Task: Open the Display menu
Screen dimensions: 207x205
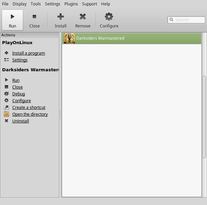Action: tap(19, 4)
